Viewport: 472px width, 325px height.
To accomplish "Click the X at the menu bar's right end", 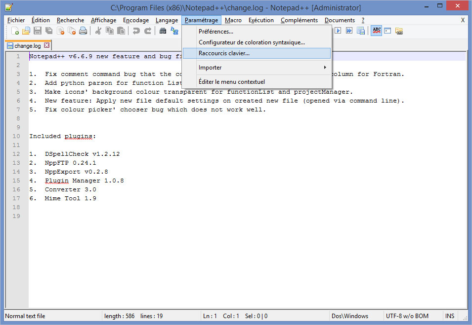I will [463, 20].
